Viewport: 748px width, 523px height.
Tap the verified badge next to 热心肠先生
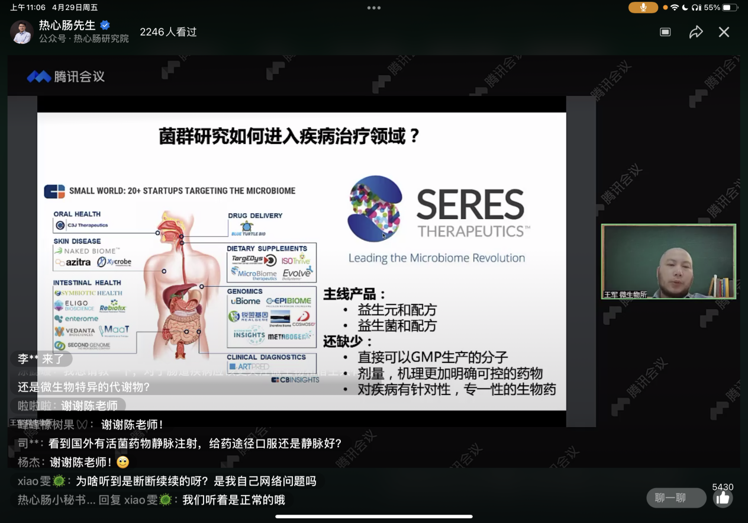click(x=105, y=24)
